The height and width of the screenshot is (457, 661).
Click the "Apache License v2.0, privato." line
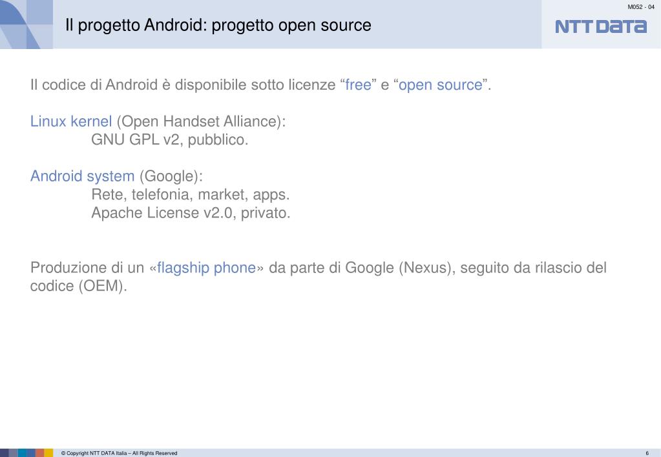tap(191, 213)
